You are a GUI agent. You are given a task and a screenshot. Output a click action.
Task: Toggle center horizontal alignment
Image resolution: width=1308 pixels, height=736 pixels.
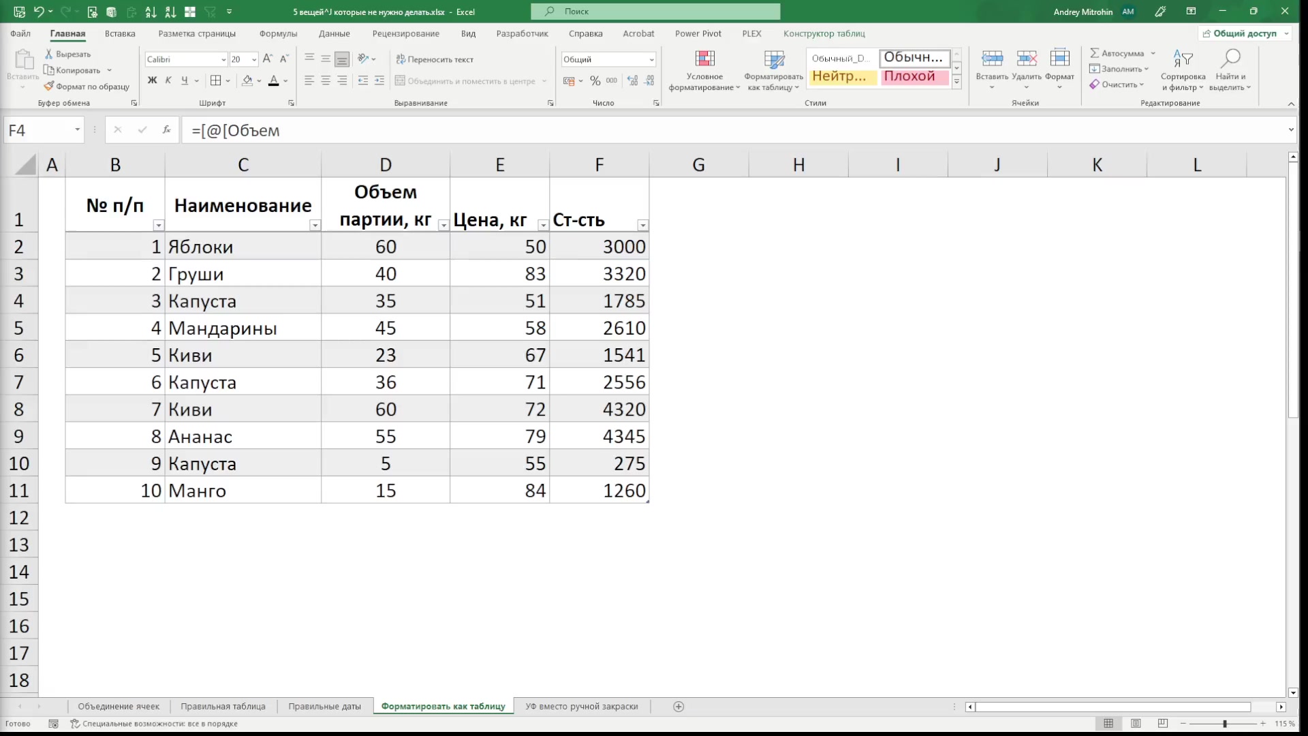(326, 80)
